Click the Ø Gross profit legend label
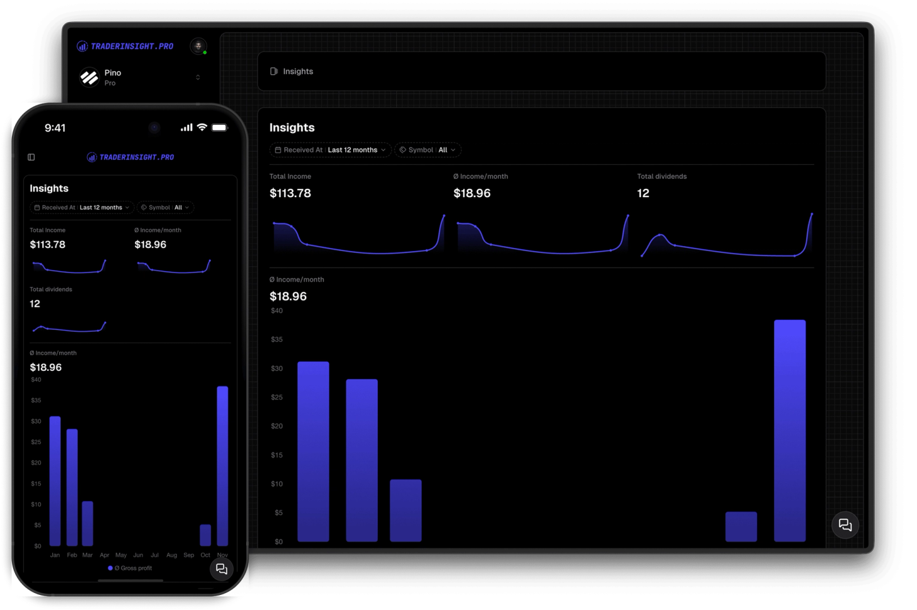Screen dimensions: 917x610 130,568
